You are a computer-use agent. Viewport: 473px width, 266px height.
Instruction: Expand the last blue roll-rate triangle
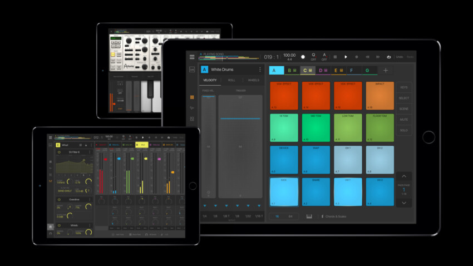(259, 206)
